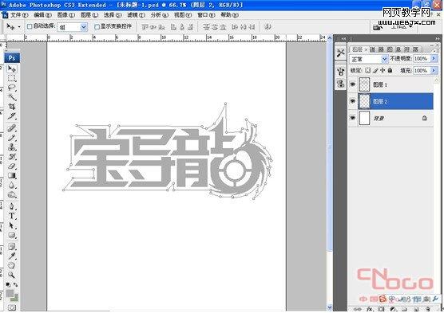Collapse the panel dock with right double-arrow

pos(437,38)
